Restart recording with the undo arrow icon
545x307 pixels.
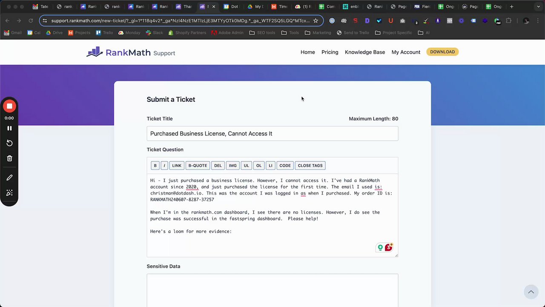pos(9,143)
